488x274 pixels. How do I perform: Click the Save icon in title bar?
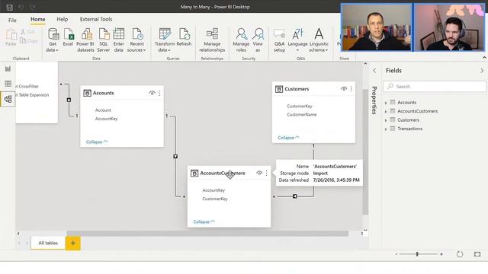(x=10, y=7)
